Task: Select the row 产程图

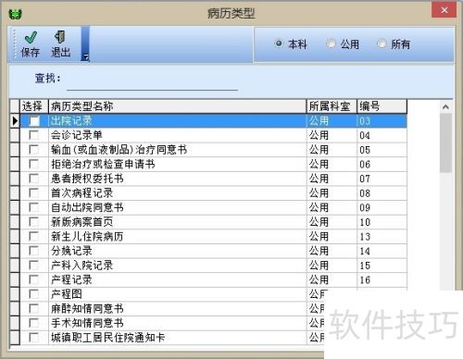Action: (172, 294)
